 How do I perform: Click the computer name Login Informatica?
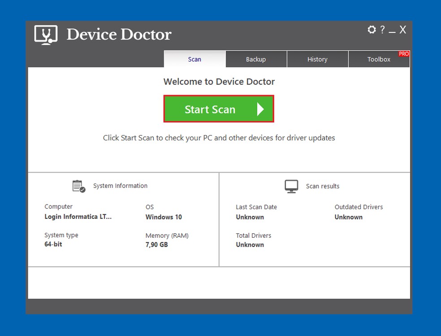[78, 217]
